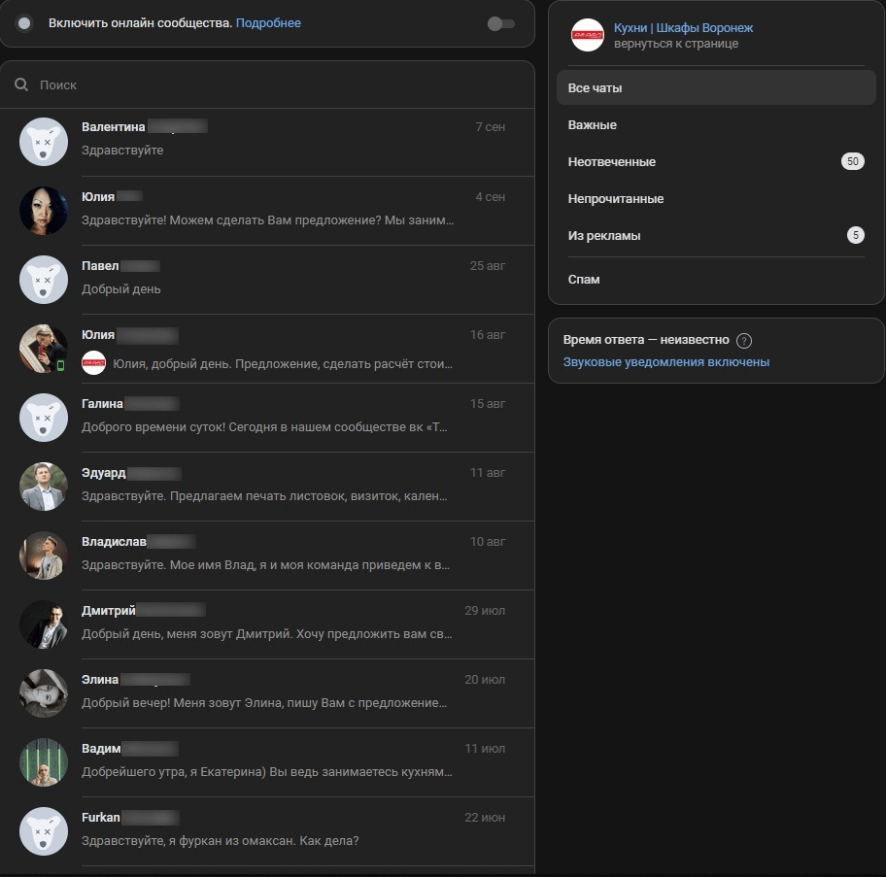Click Валентина's default dog avatar
Image resolution: width=886 pixels, height=877 pixels.
(44, 142)
